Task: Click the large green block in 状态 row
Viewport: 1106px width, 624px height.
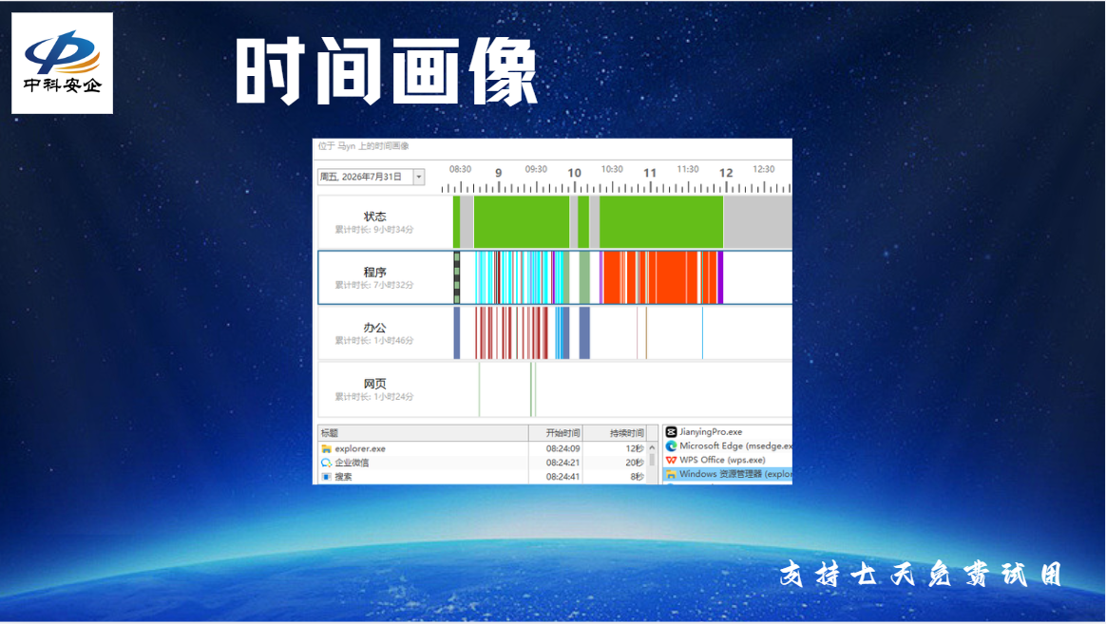Action: [661, 222]
